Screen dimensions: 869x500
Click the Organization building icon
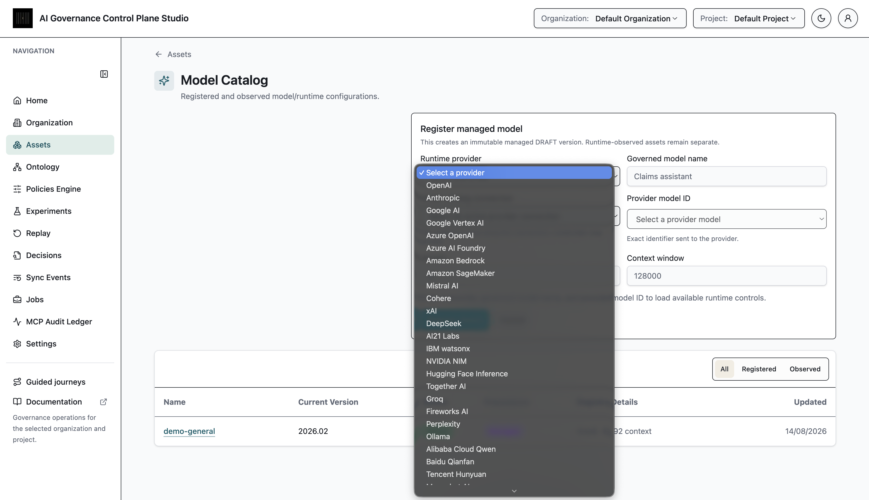click(17, 123)
